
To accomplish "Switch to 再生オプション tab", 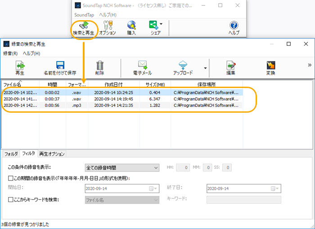I will click(52, 154).
